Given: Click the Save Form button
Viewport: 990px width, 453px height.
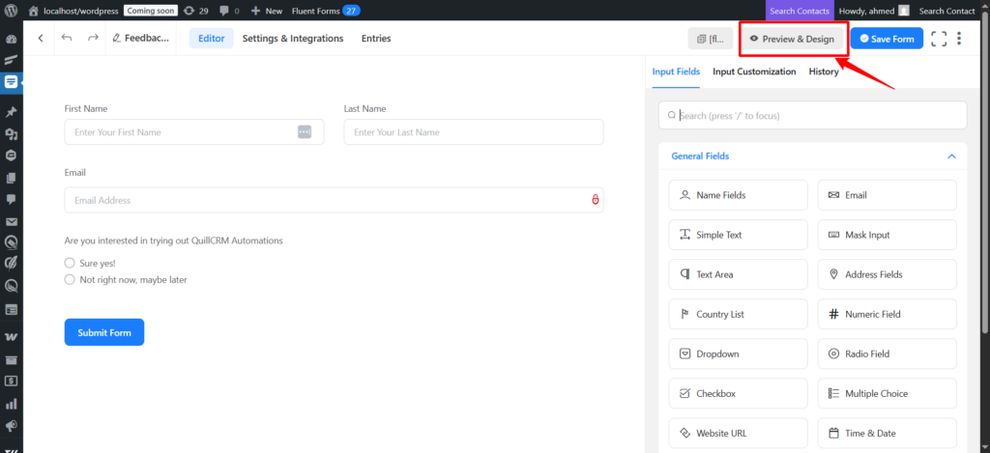Looking at the screenshot, I should click(887, 39).
